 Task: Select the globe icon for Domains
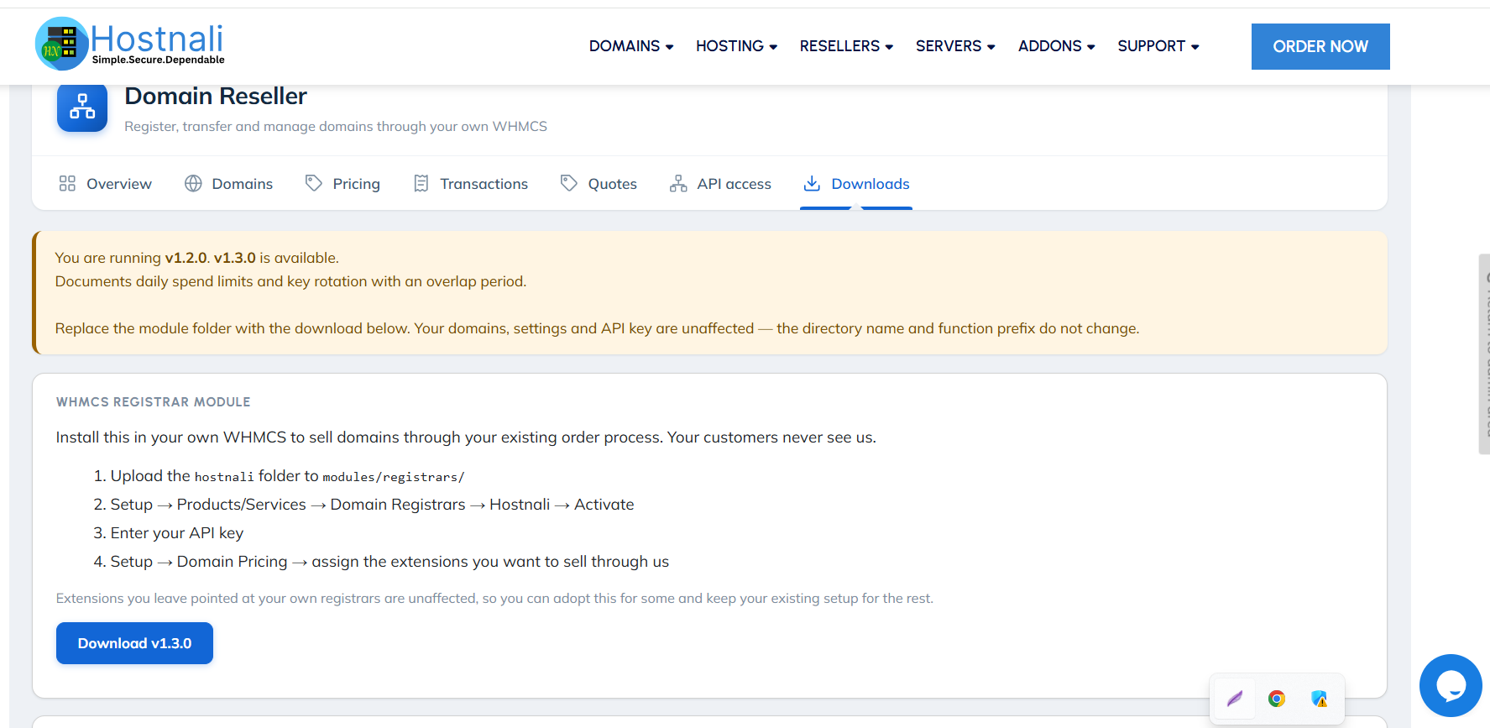coord(193,183)
